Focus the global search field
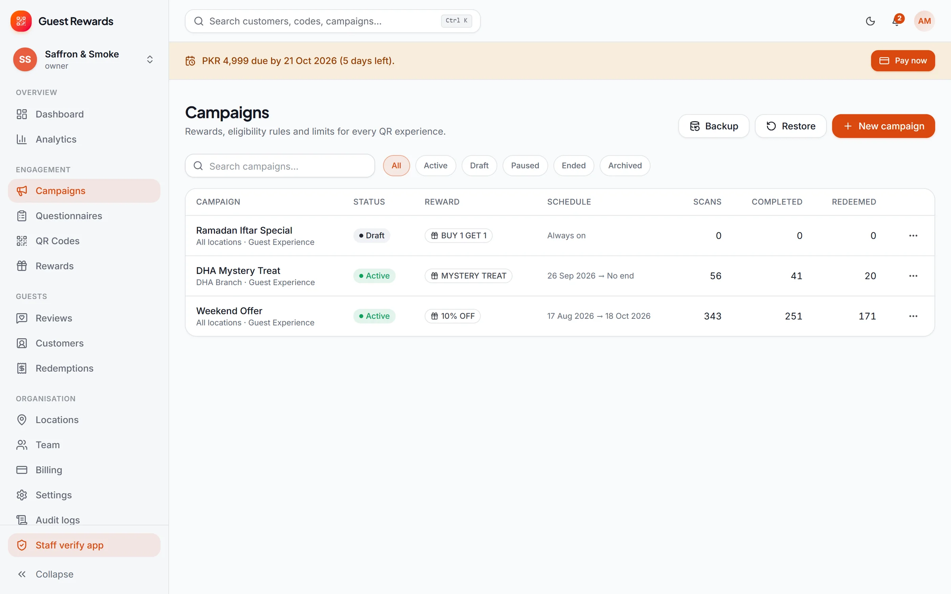The width and height of the screenshot is (951, 594). 332,21
